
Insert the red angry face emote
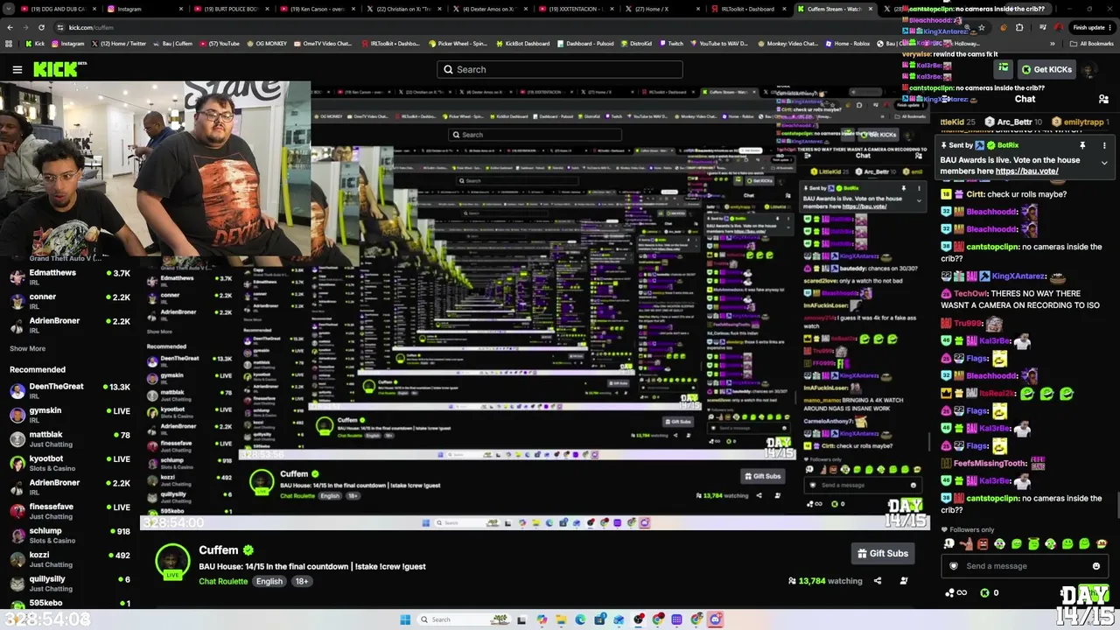coord(983,544)
